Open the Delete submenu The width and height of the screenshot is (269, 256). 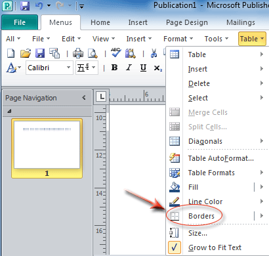click(217, 83)
